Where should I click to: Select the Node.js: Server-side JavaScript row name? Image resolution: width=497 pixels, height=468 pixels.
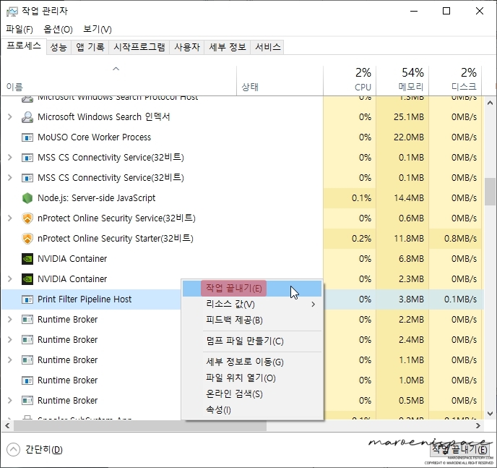[96, 198]
